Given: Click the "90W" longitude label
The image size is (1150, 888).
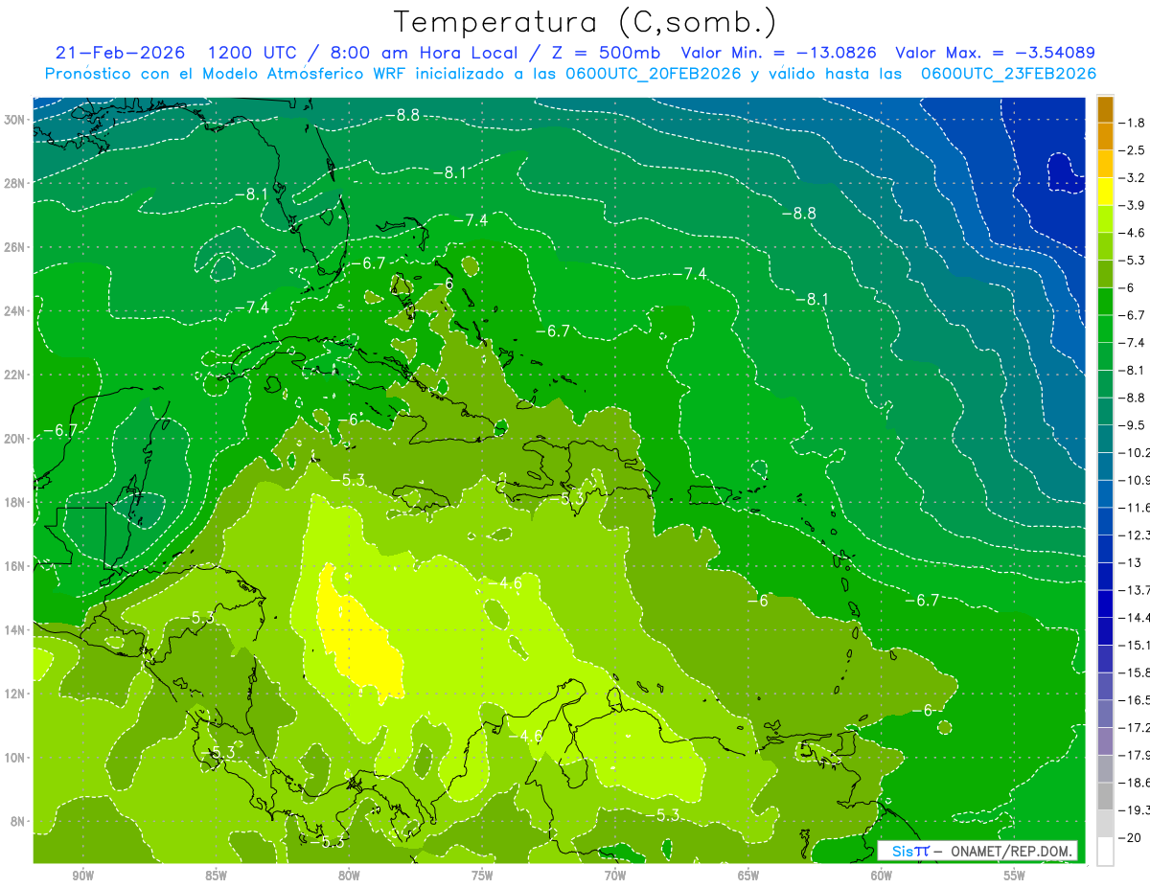Looking at the screenshot, I should tap(82, 876).
